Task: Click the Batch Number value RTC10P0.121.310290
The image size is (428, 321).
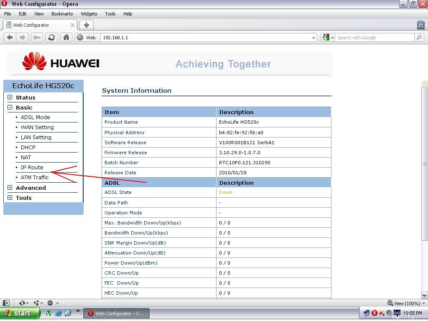Action: point(245,163)
